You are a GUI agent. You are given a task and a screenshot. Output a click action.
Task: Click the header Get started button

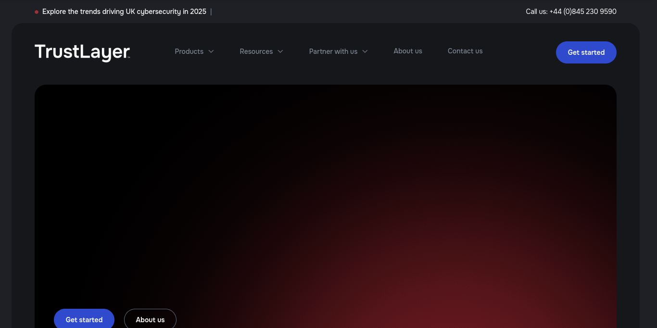(586, 52)
